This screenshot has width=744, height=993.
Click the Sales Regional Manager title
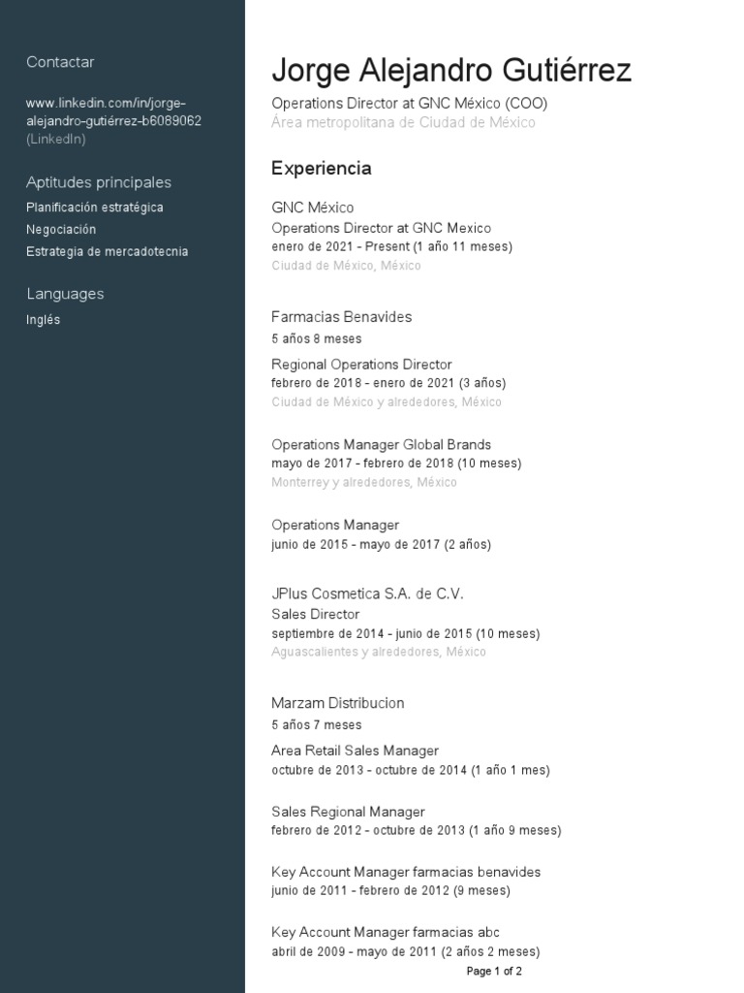coord(348,812)
